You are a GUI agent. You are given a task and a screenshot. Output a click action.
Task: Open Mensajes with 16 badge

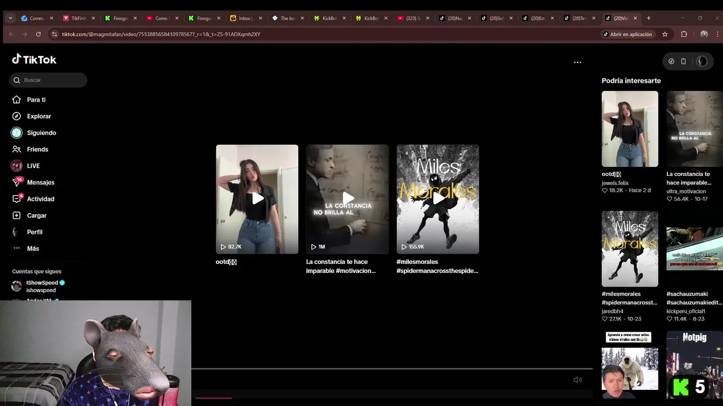tap(41, 182)
